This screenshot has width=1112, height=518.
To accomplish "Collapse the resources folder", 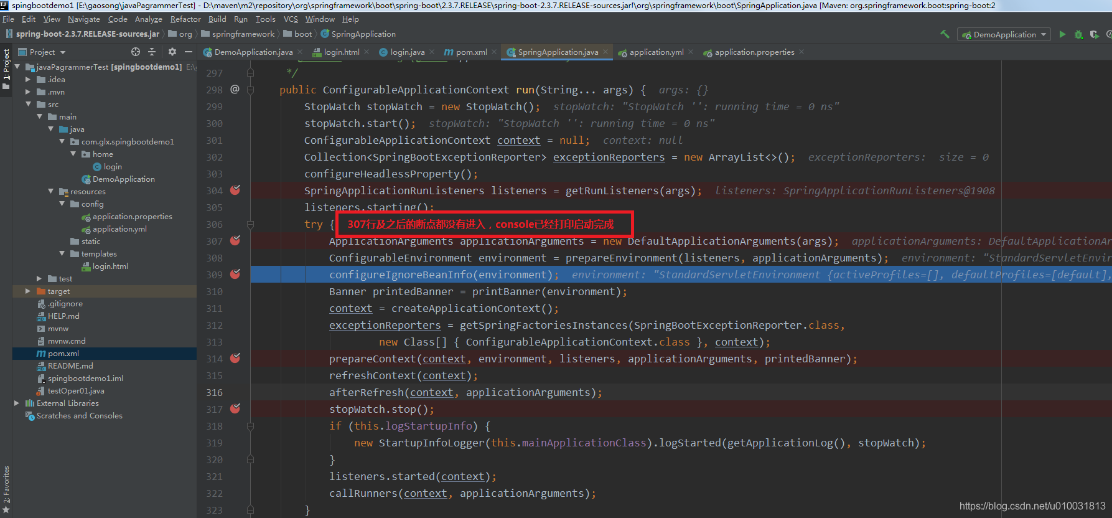I will pos(50,191).
